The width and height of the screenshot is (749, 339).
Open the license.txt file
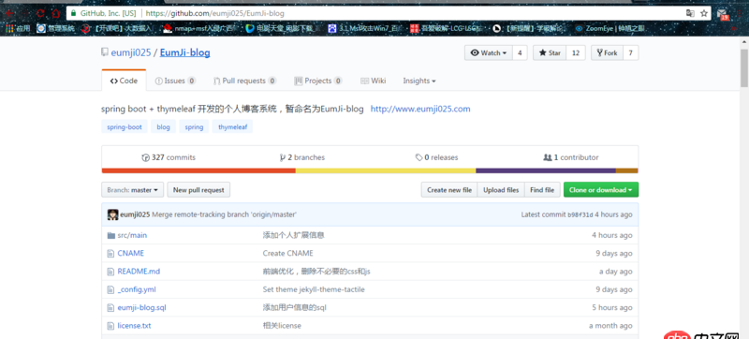point(134,326)
